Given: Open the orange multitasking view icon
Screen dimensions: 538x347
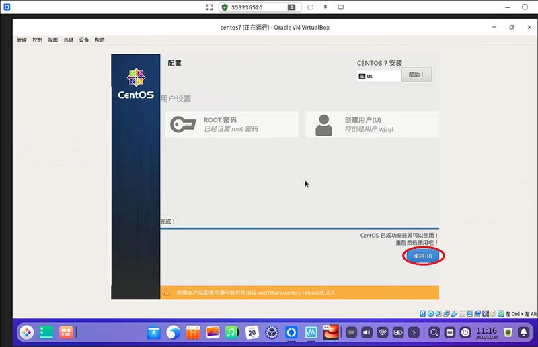Looking at the screenshot, I should 66,332.
